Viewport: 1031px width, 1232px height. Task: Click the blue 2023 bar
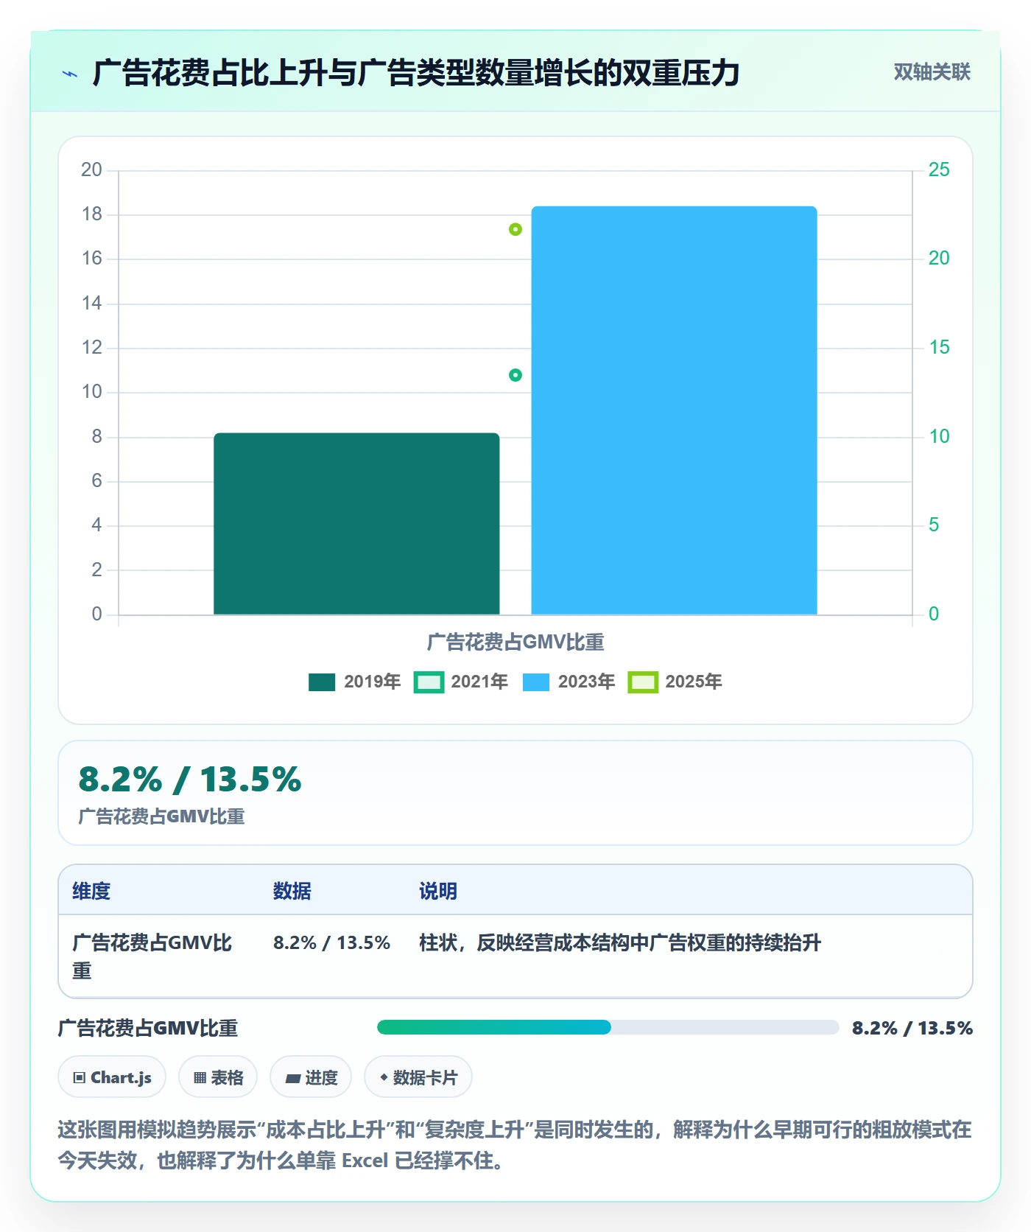(674, 410)
